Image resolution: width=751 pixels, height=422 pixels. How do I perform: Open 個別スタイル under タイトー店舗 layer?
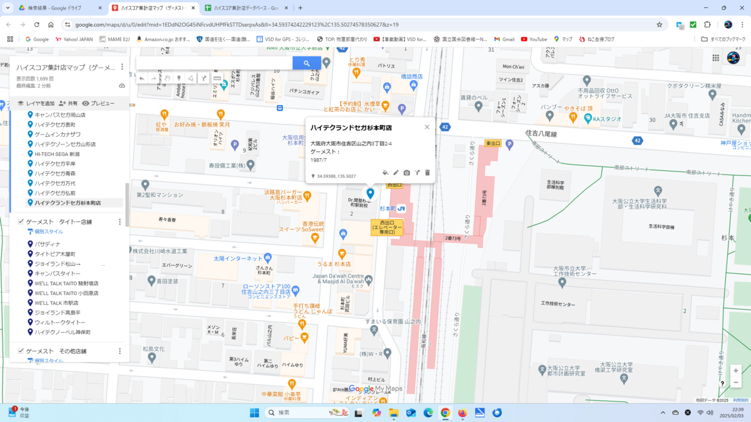[x=44, y=231]
